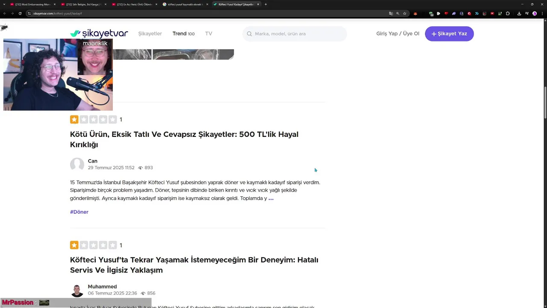This screenshot has width=547, height=308.
Task: Open the fox extension icon in toolbar
Action: click(415, 13)
